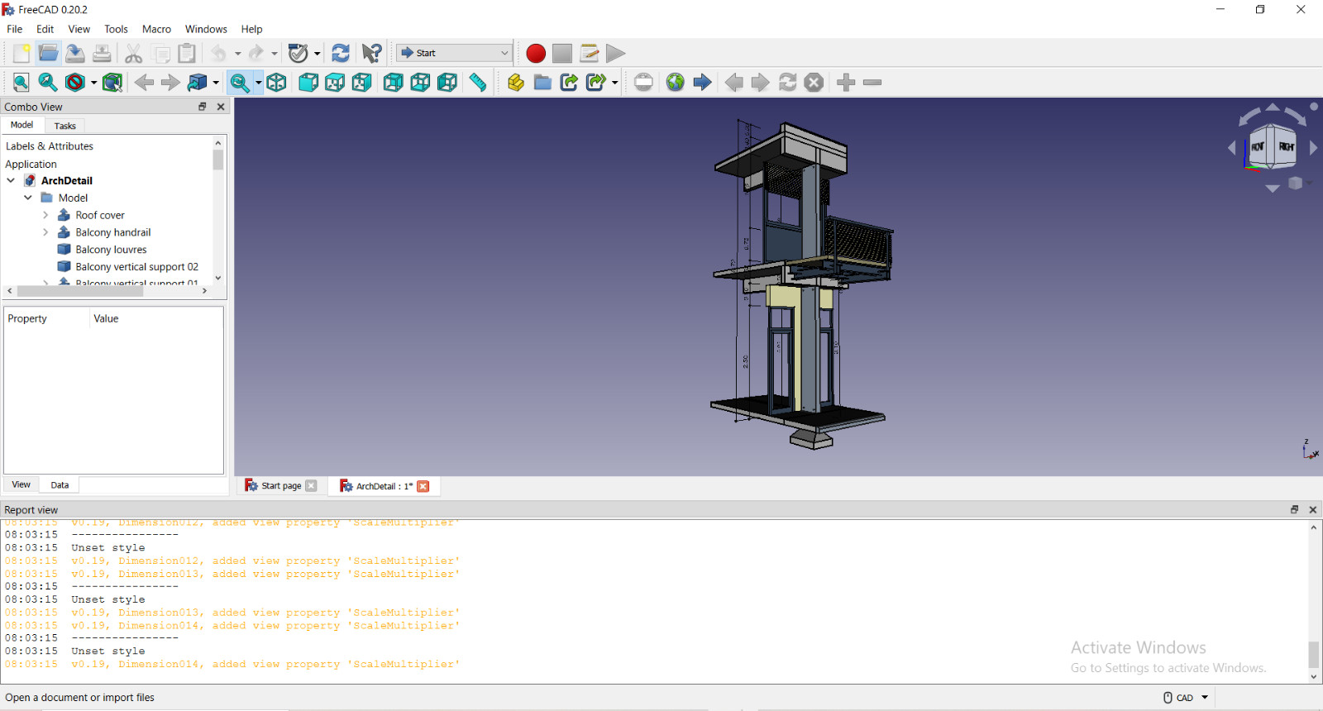Screen dimensions: 1323x711
Task: Select Balcony louvres in the tree
Action: pyautogui.click(x=111, y=250)
